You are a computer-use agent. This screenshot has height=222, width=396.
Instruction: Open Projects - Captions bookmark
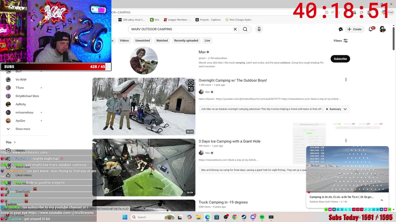click(x=208, y=20)
